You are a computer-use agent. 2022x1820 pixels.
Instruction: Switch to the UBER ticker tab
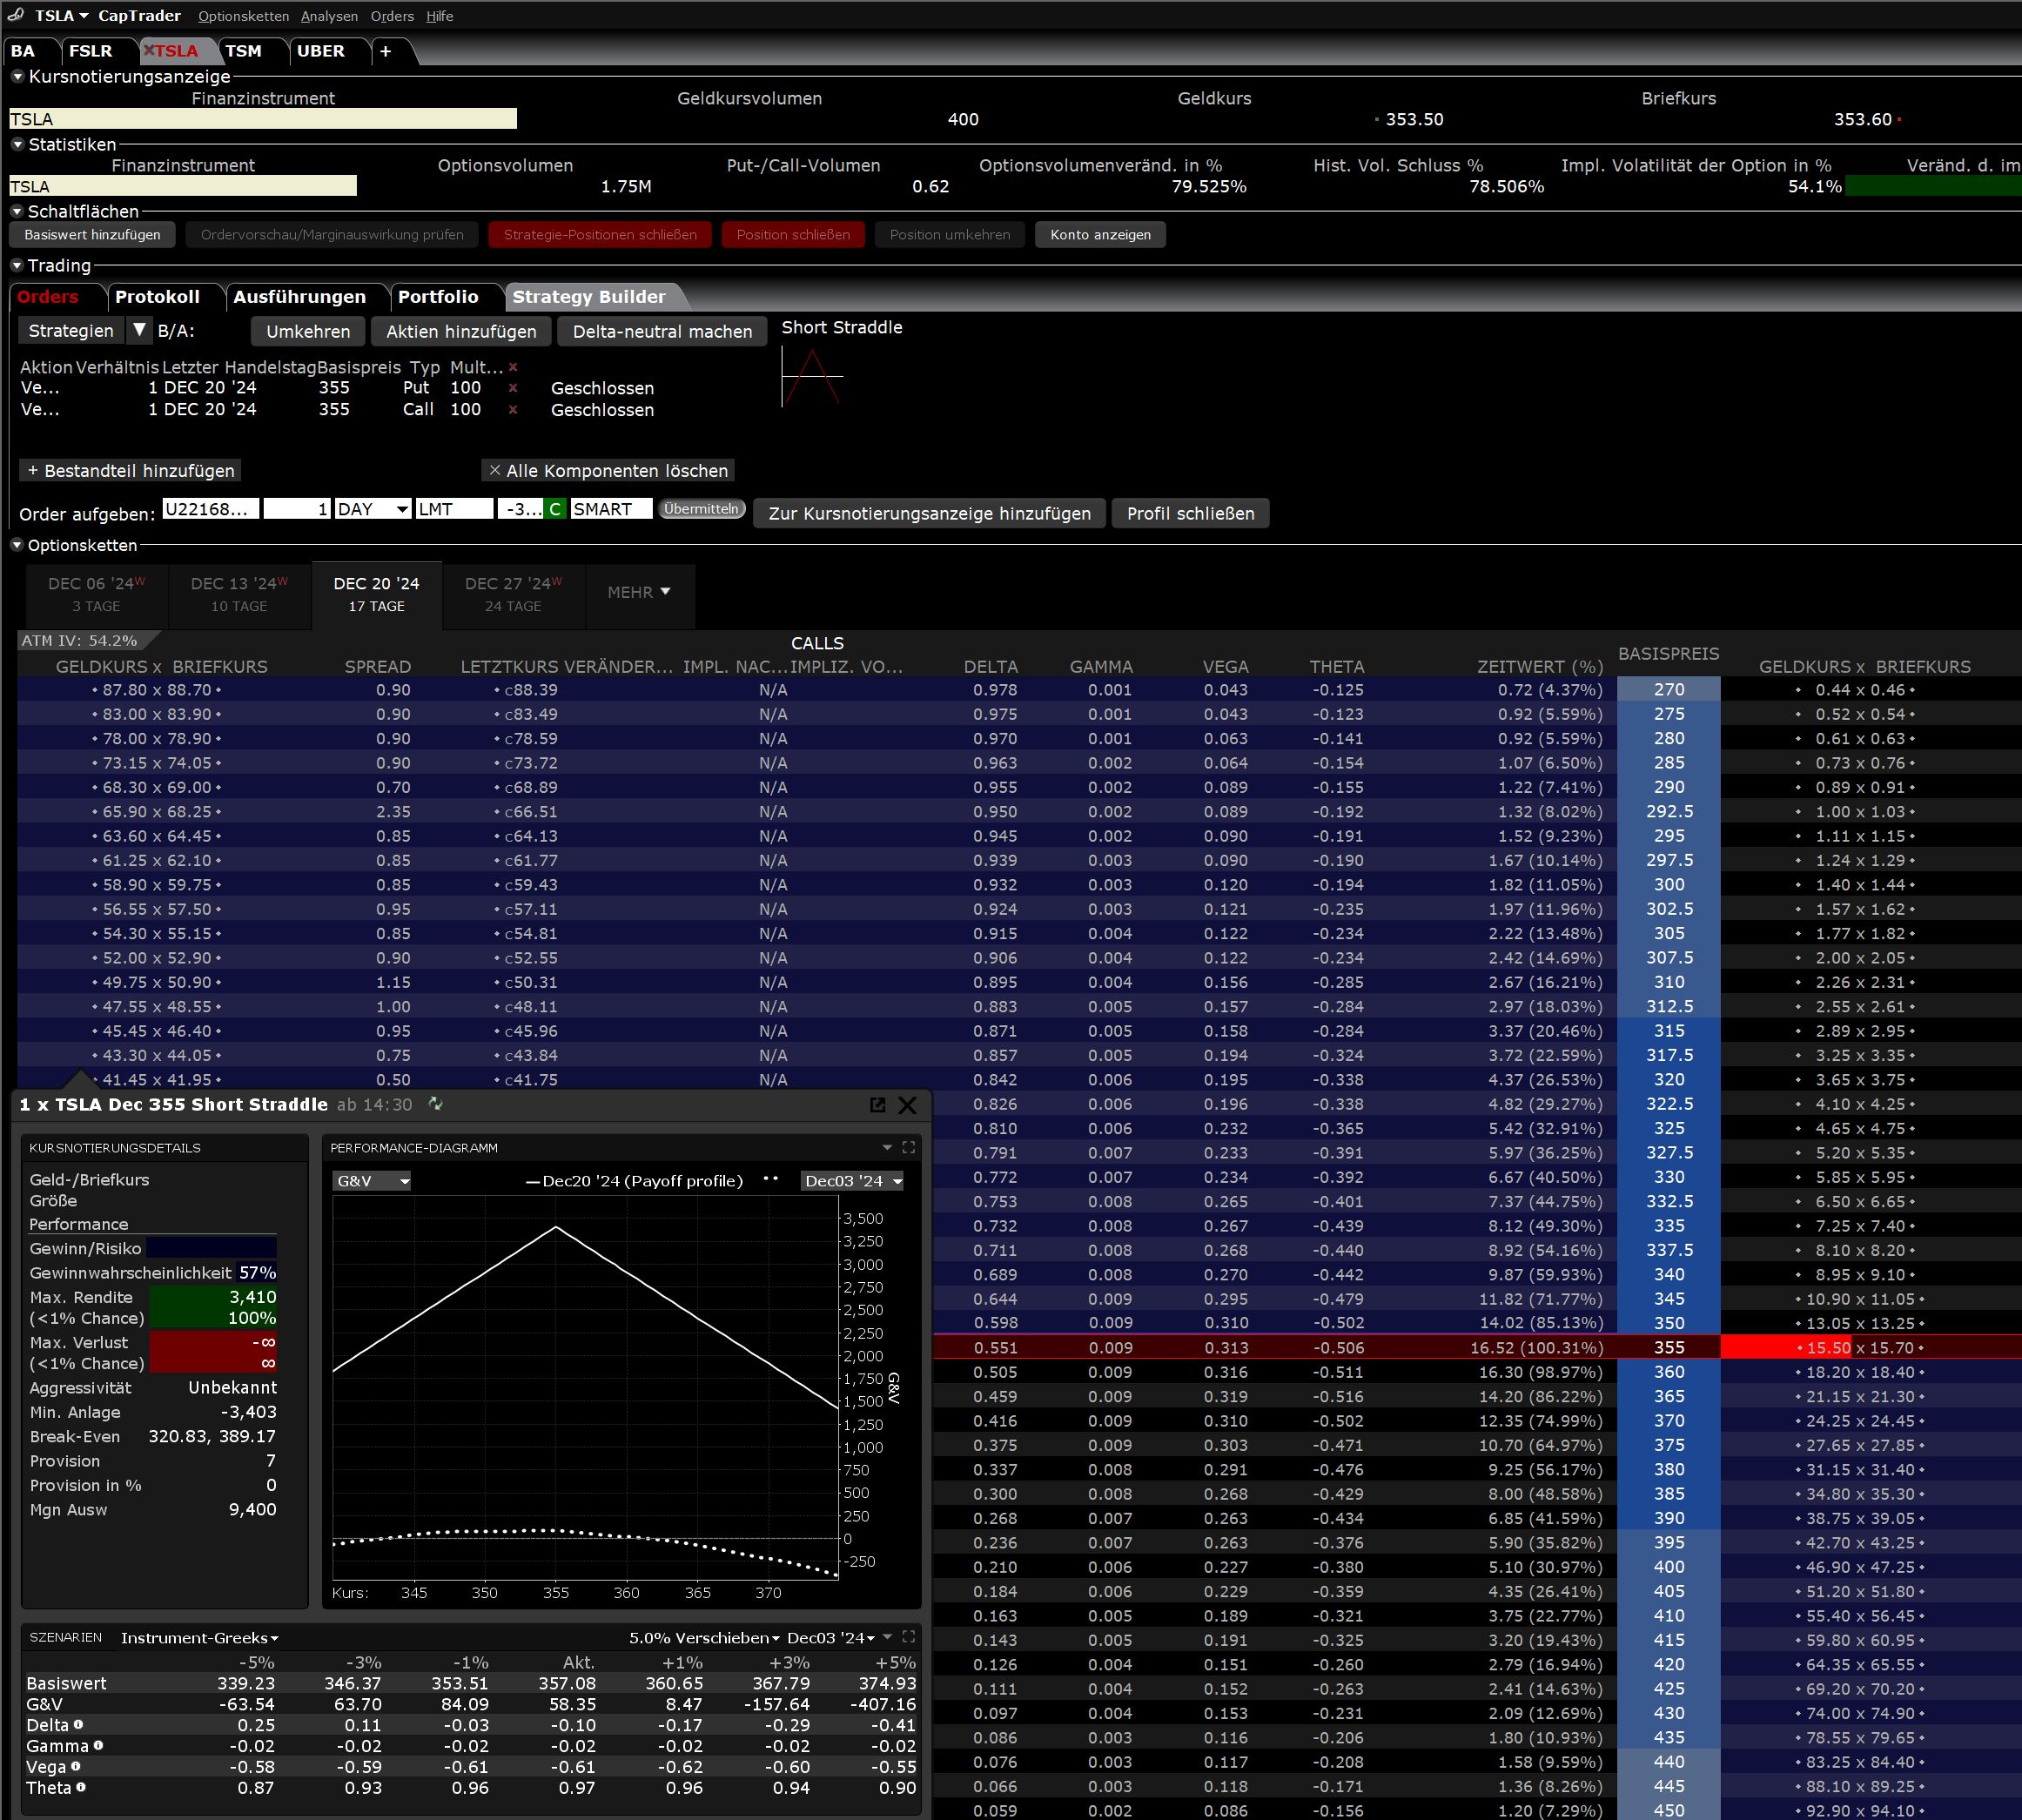pyautogui.click(x=320, y=51)
